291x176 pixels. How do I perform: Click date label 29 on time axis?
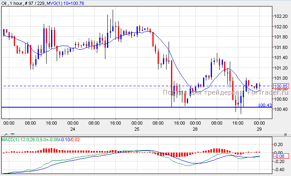coord(259,128)
